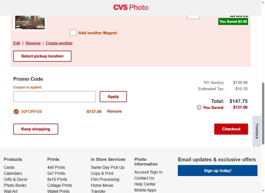Click the -$137.00 discount amount
This screenshot has width=265, height=193.
[x=93, y=112]
